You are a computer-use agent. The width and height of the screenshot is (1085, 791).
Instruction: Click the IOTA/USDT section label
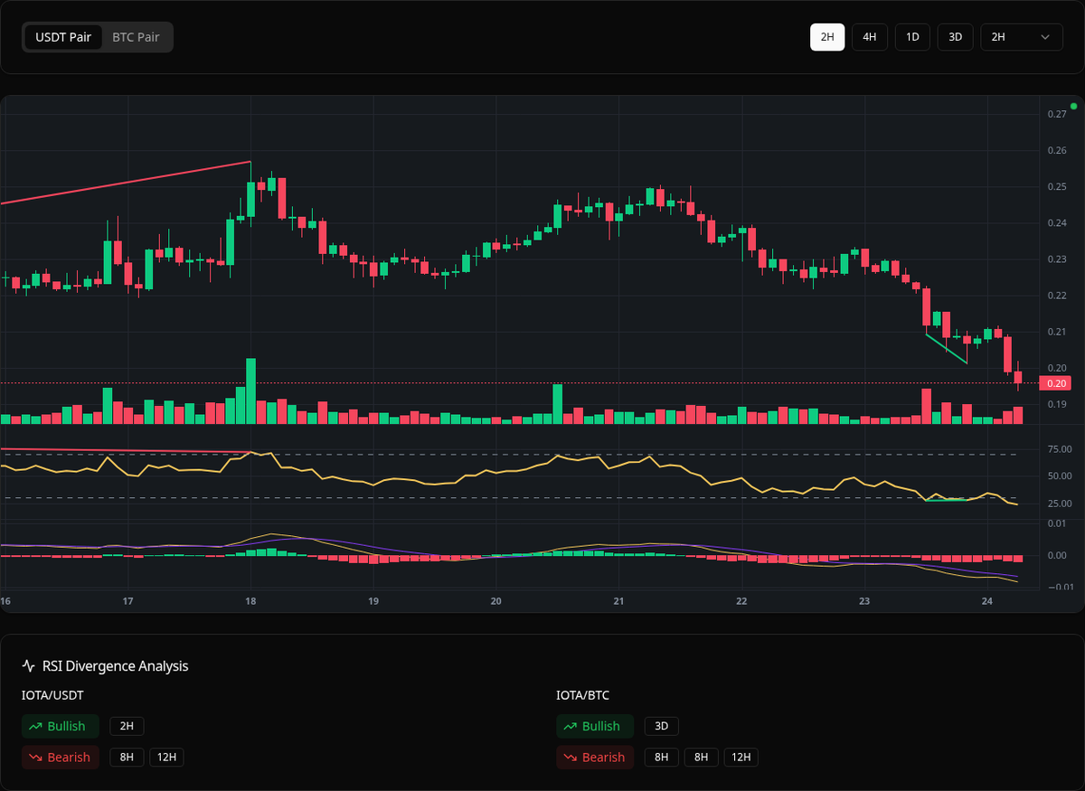click(x=53, y=695)
